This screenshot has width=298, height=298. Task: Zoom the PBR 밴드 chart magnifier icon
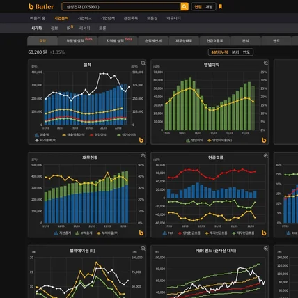coord(266,249)
